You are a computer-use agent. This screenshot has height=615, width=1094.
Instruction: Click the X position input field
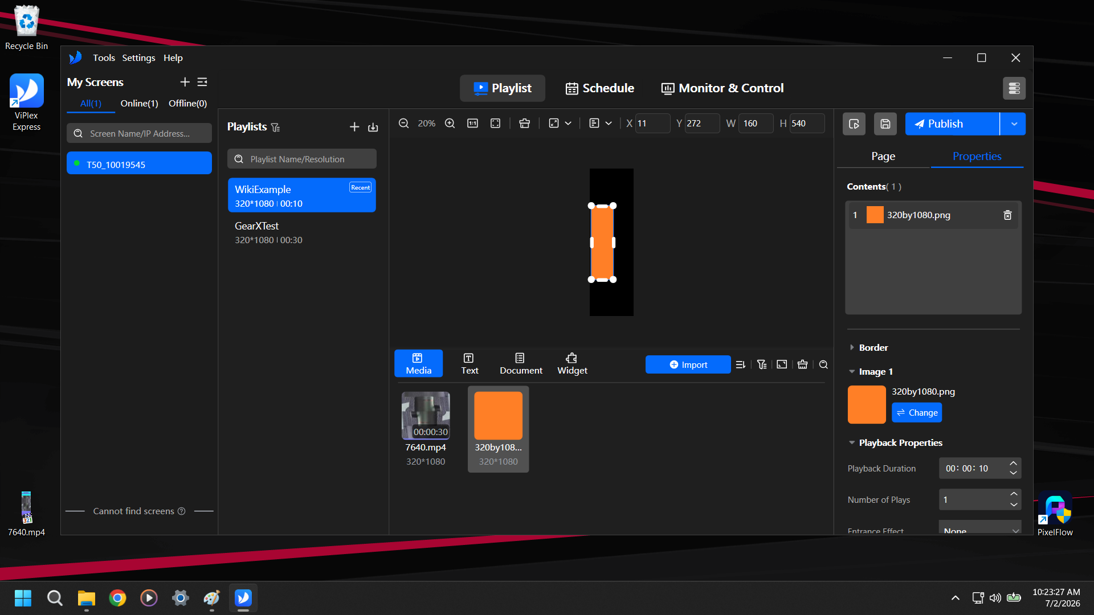point(652,123)
